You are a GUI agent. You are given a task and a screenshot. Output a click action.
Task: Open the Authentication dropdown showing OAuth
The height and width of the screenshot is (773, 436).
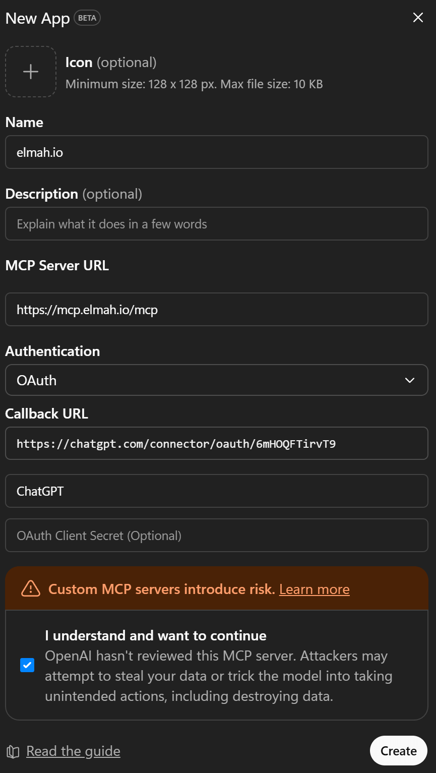click(217, 380)
